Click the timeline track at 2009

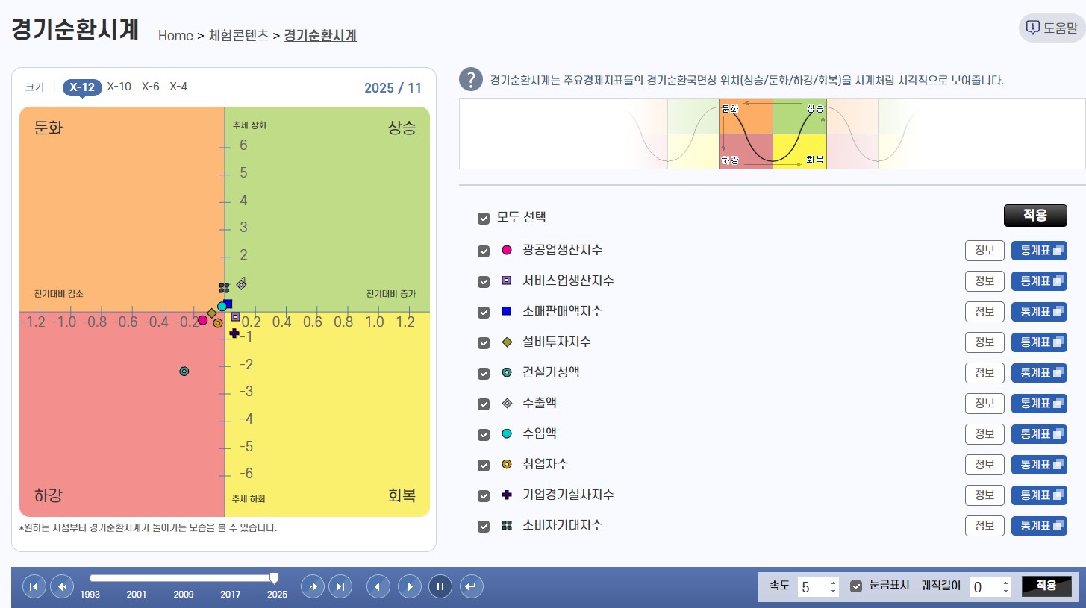point(184,578)
